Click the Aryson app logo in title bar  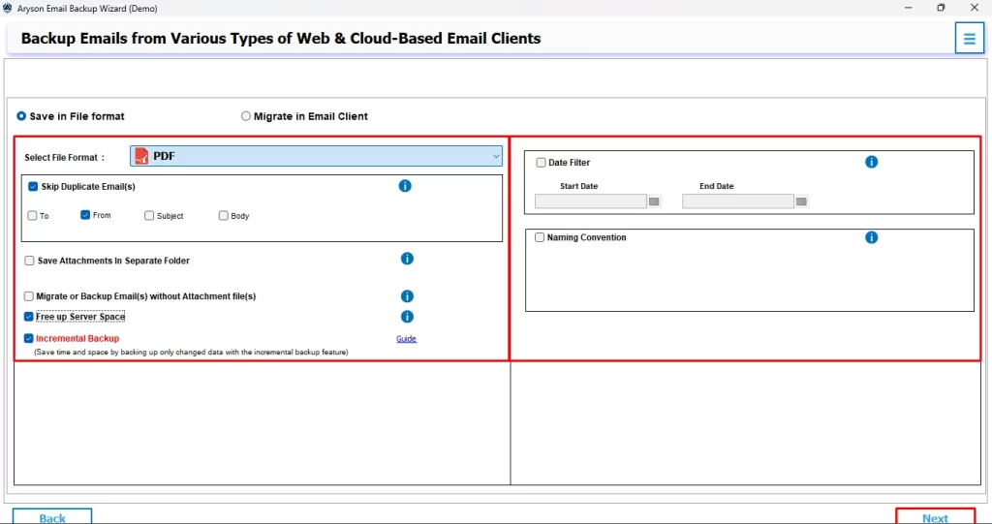coord(7,8)
